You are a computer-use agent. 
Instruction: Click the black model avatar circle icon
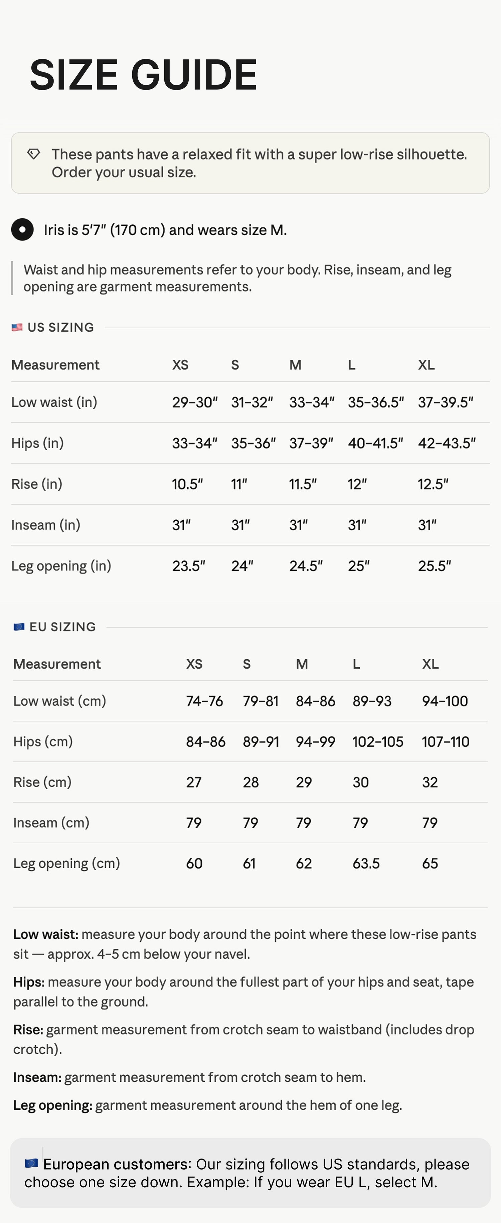(x=22, y=230)
